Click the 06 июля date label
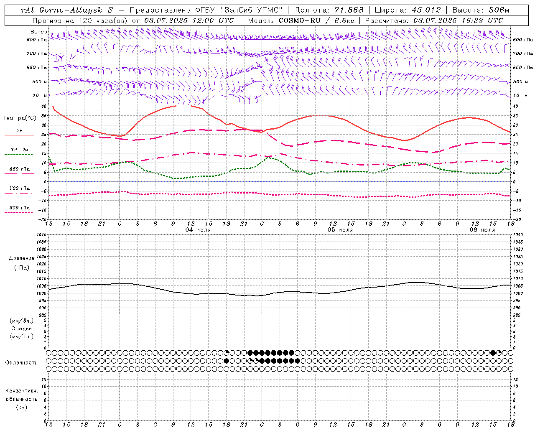535x428 pixels. point(482,230)
